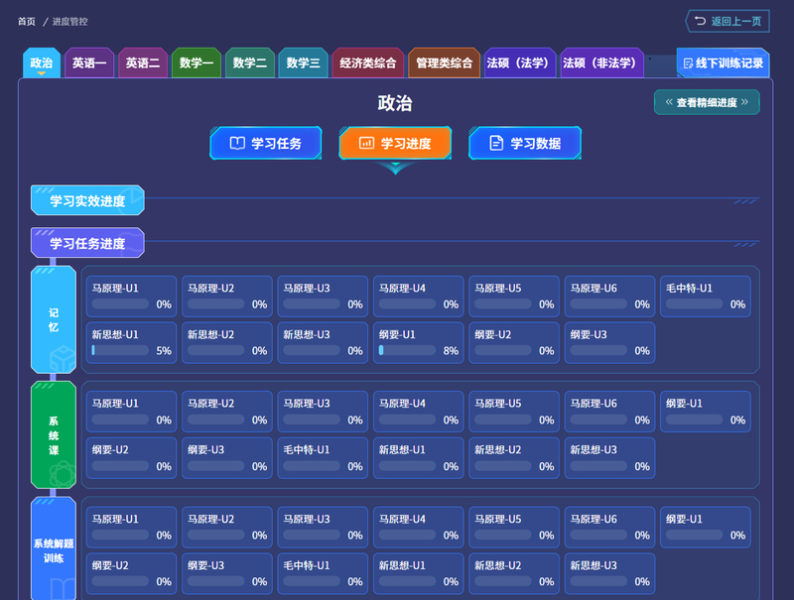Select the 经济类综合 tab
Image resolution: width=794 pixels, height=600 pixels.
367,63
